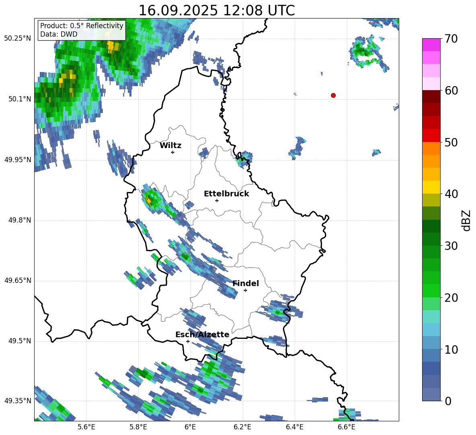Click the red radar site dot
The height and width of the screenshot is (435, 476).
pyautogui.click(x=333, y=95)
